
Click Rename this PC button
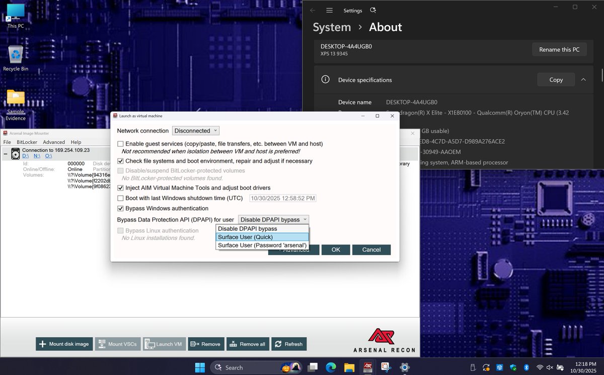[559, 49]
